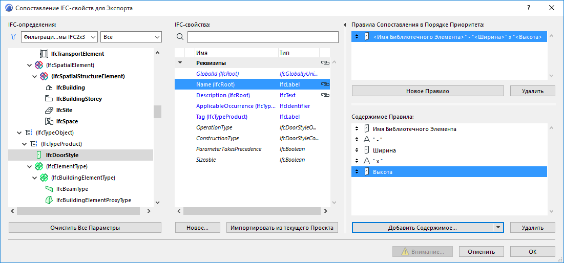Click the IfcSpace icon in tree
Screen dimensions: 564x263
point(49,121)
